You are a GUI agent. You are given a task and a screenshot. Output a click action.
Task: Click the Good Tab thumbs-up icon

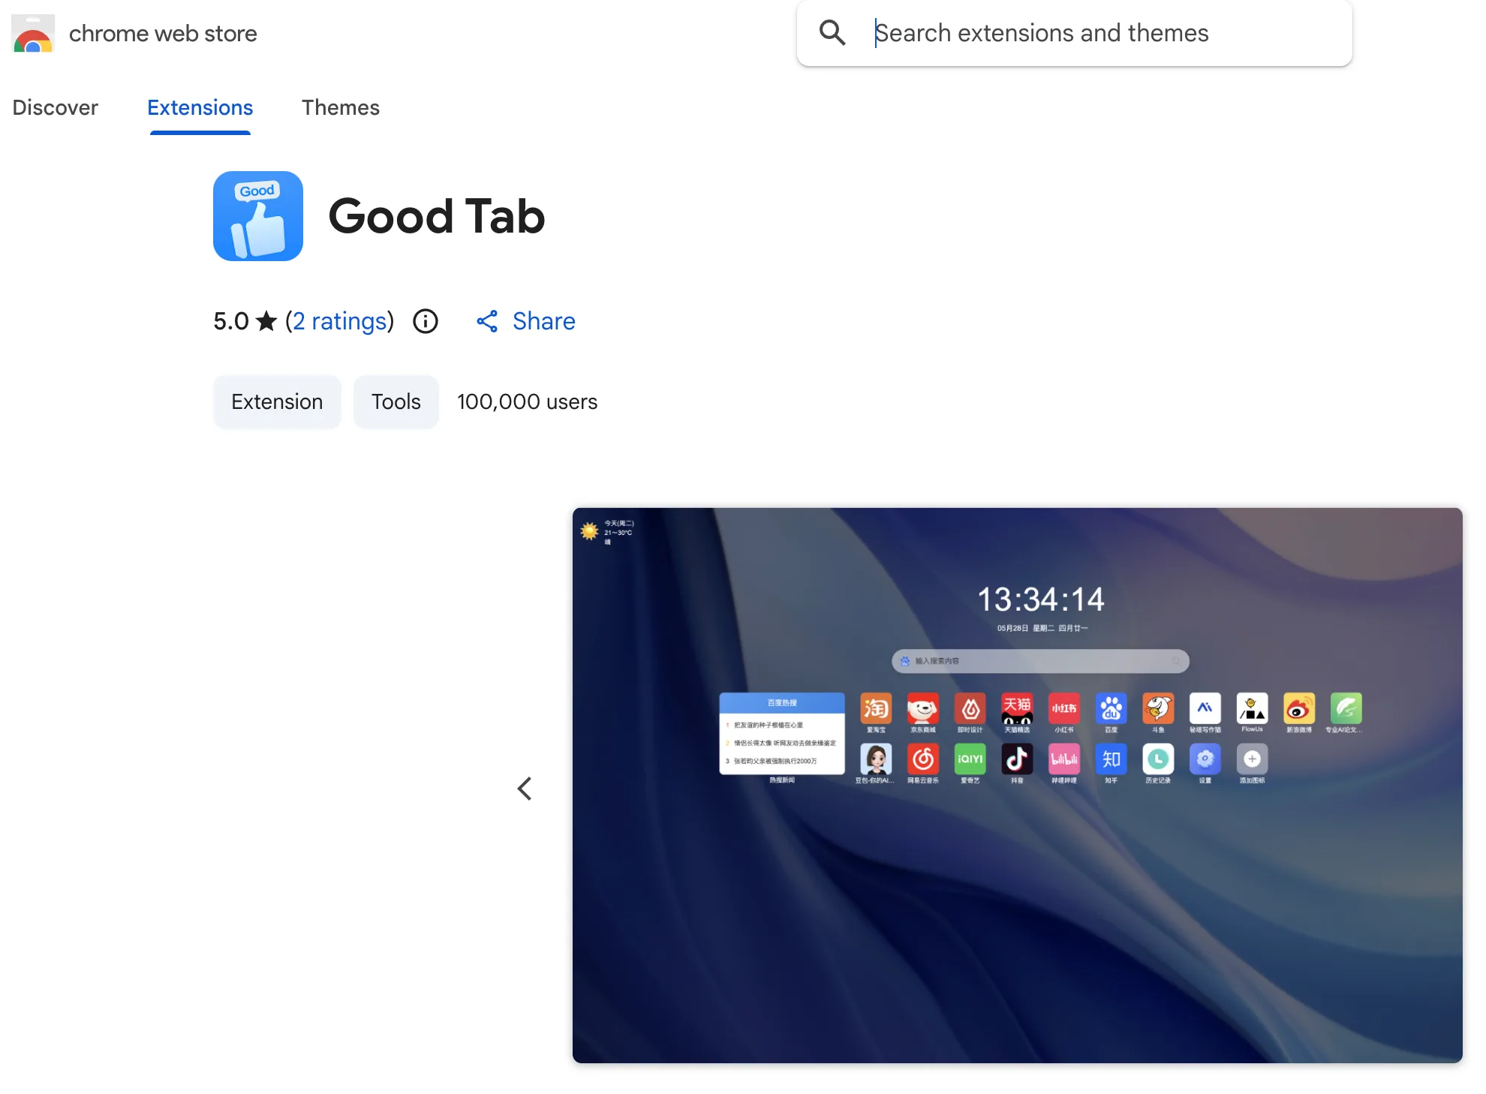(x=257, y=216)
